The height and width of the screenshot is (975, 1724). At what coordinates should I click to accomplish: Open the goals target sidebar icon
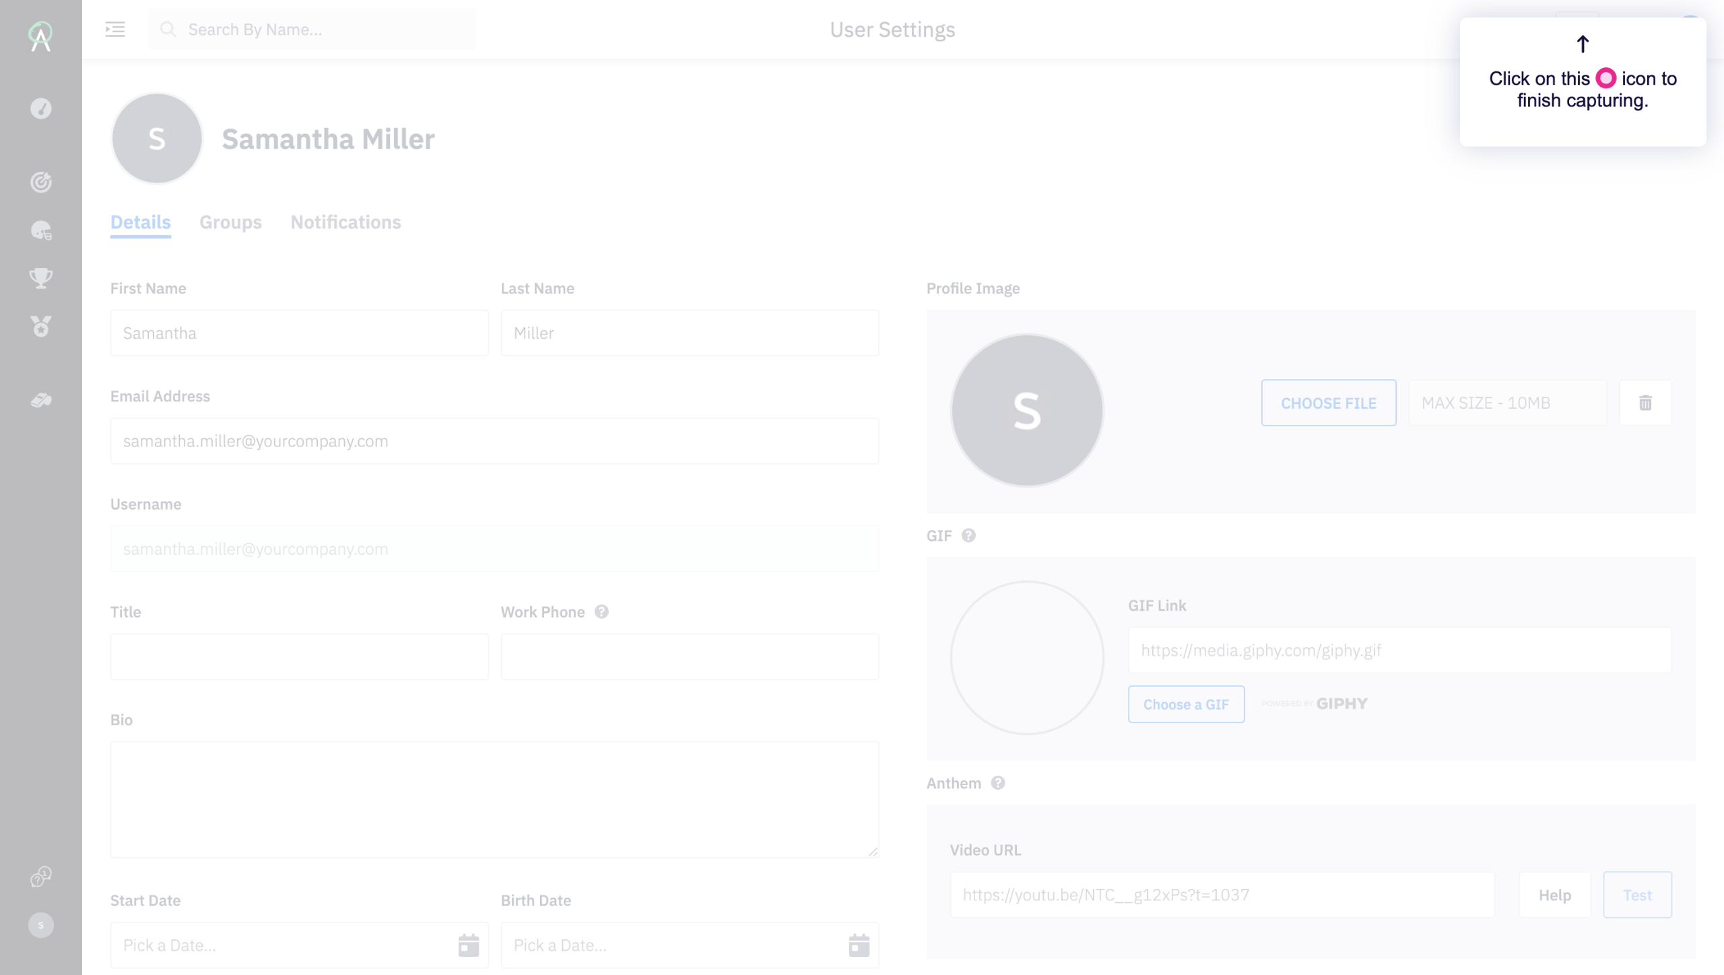pos(41,182)
